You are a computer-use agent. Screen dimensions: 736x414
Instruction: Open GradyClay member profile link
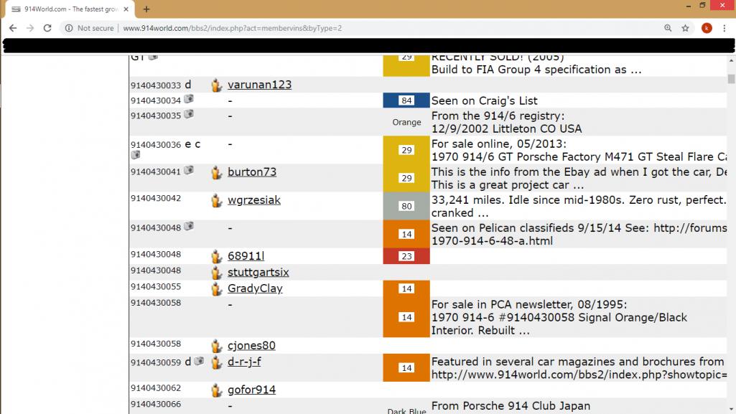(x=255, y=288)
